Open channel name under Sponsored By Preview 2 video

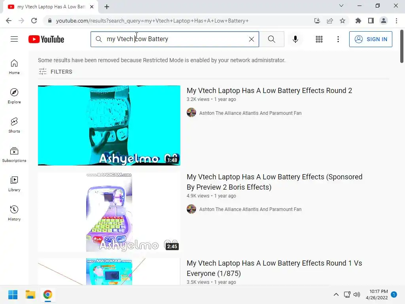[250, 209]
